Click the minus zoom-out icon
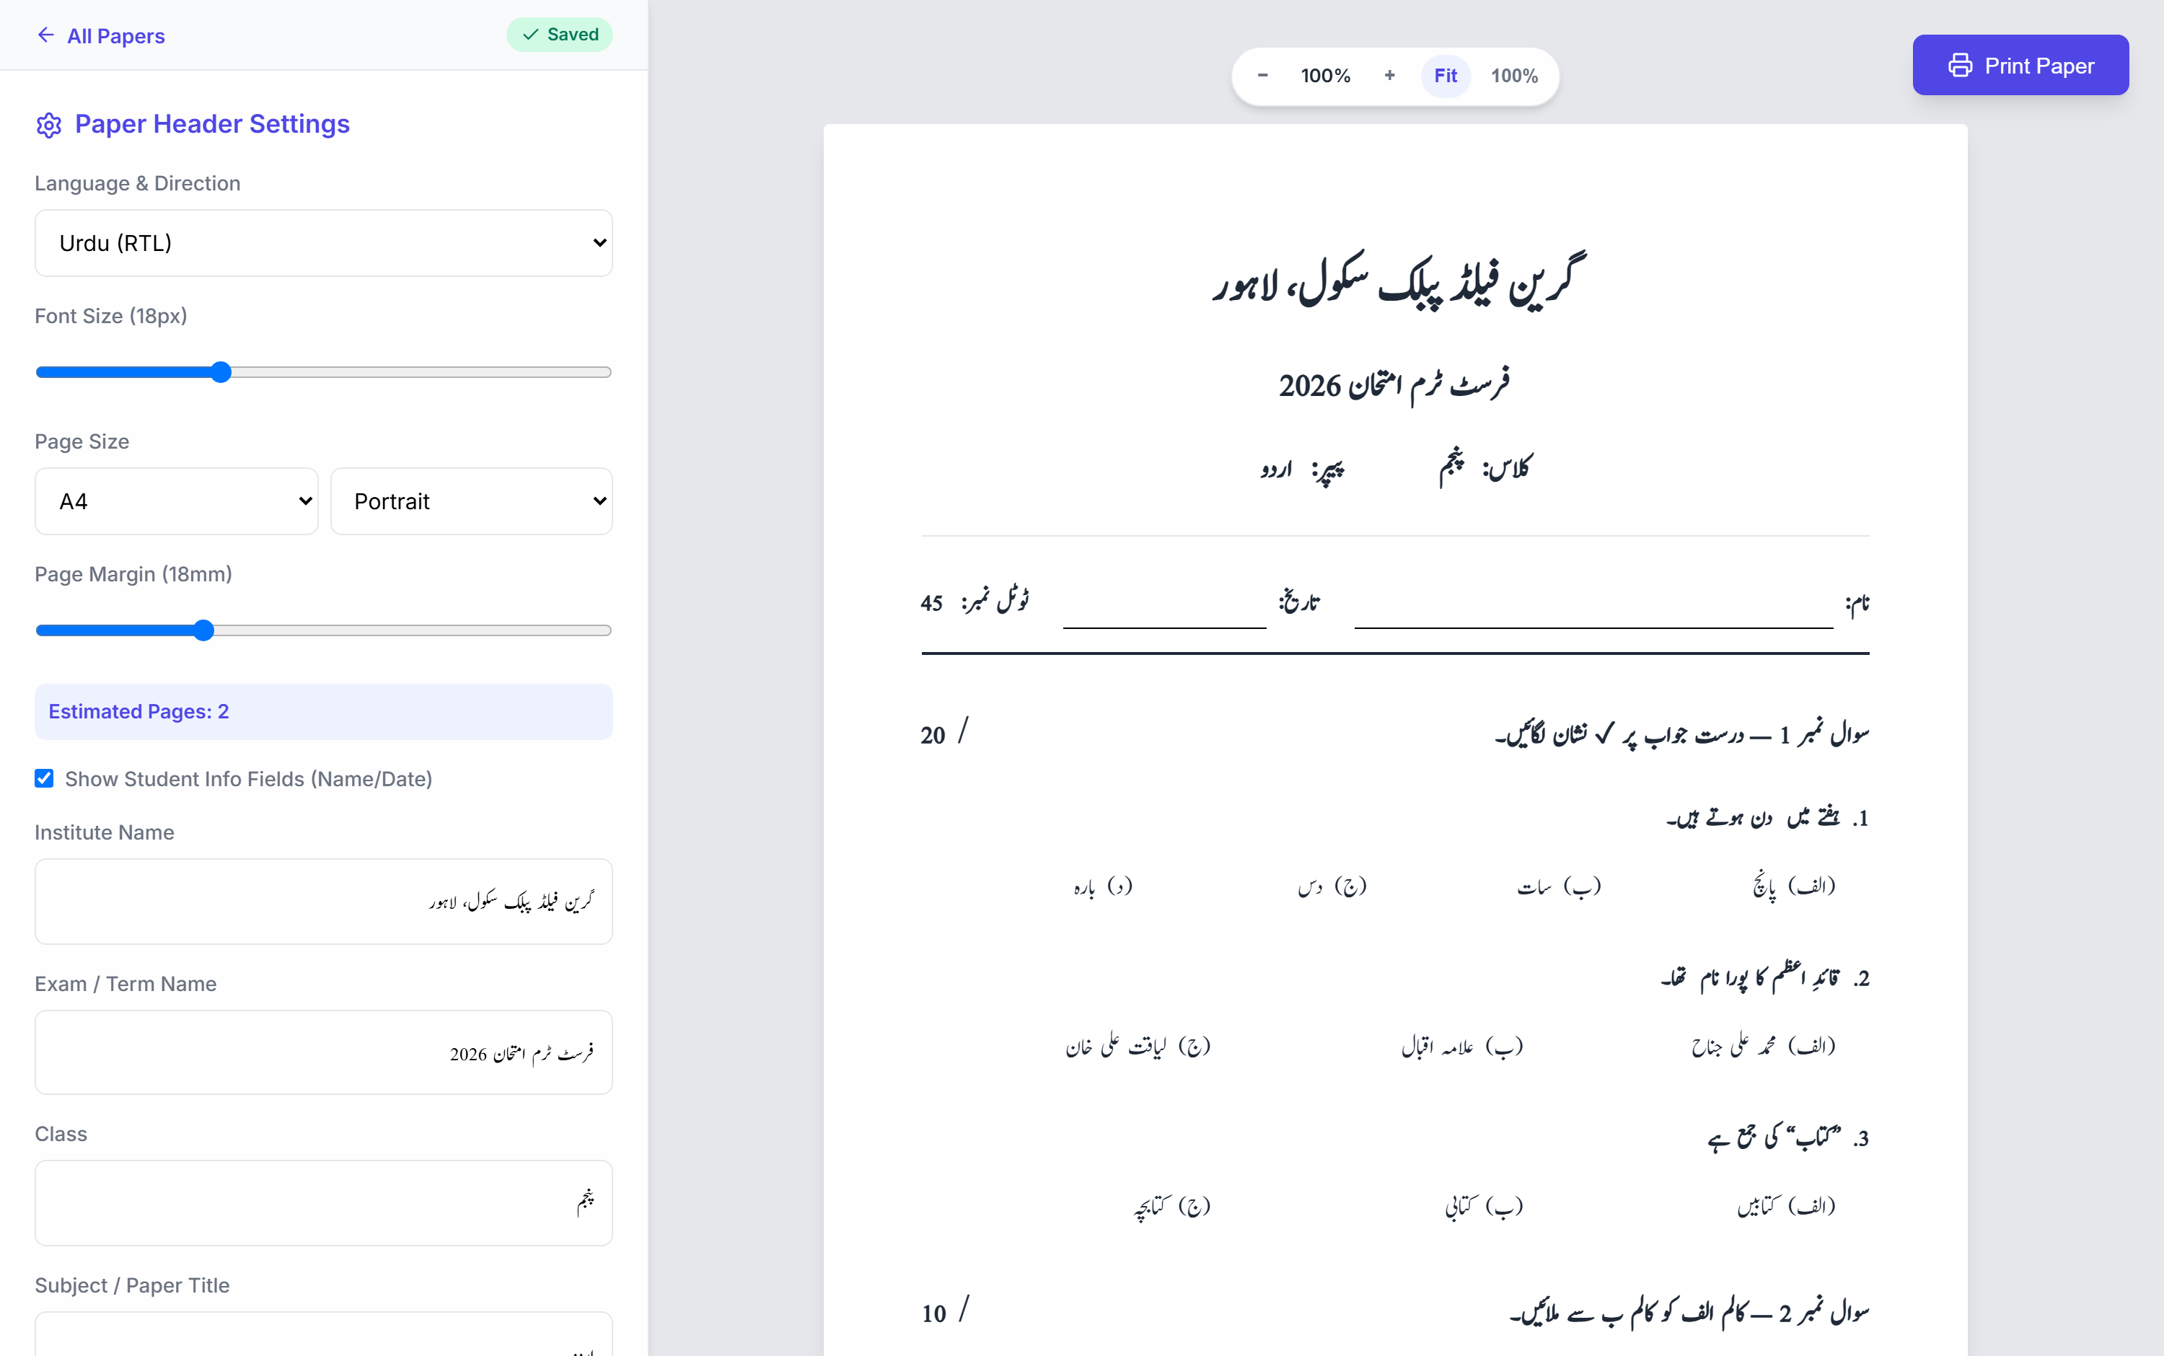Image resolution: width=2164 pixels, height=1356 pixels. pos(1263,75)
